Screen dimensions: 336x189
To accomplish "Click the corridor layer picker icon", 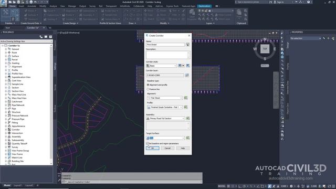I will coord(187,75).
